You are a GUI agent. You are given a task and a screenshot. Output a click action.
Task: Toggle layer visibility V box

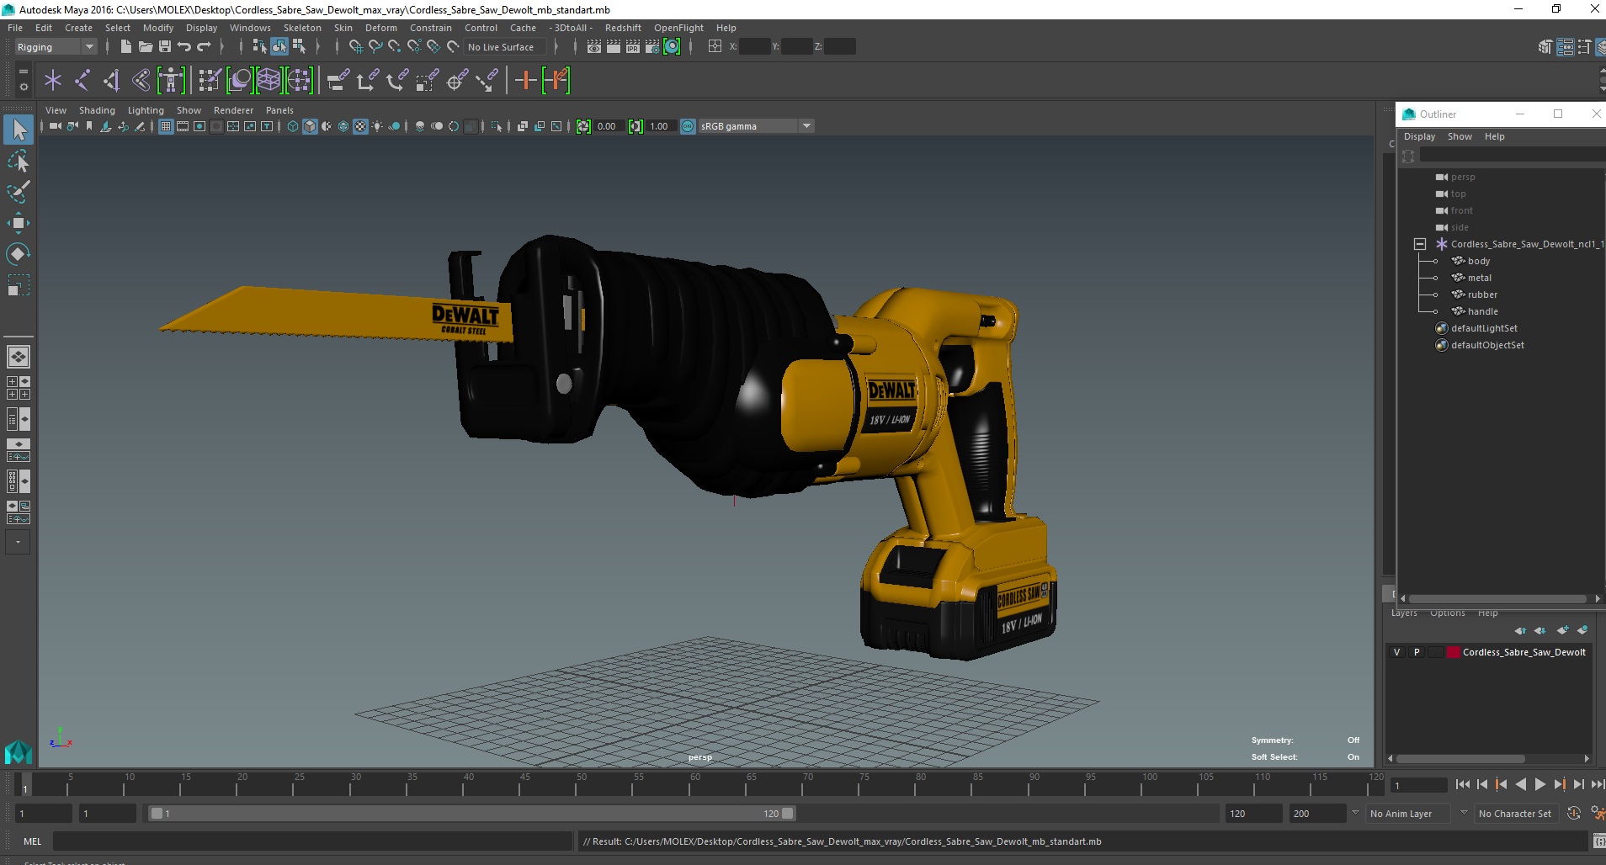tap(1397, 652)
